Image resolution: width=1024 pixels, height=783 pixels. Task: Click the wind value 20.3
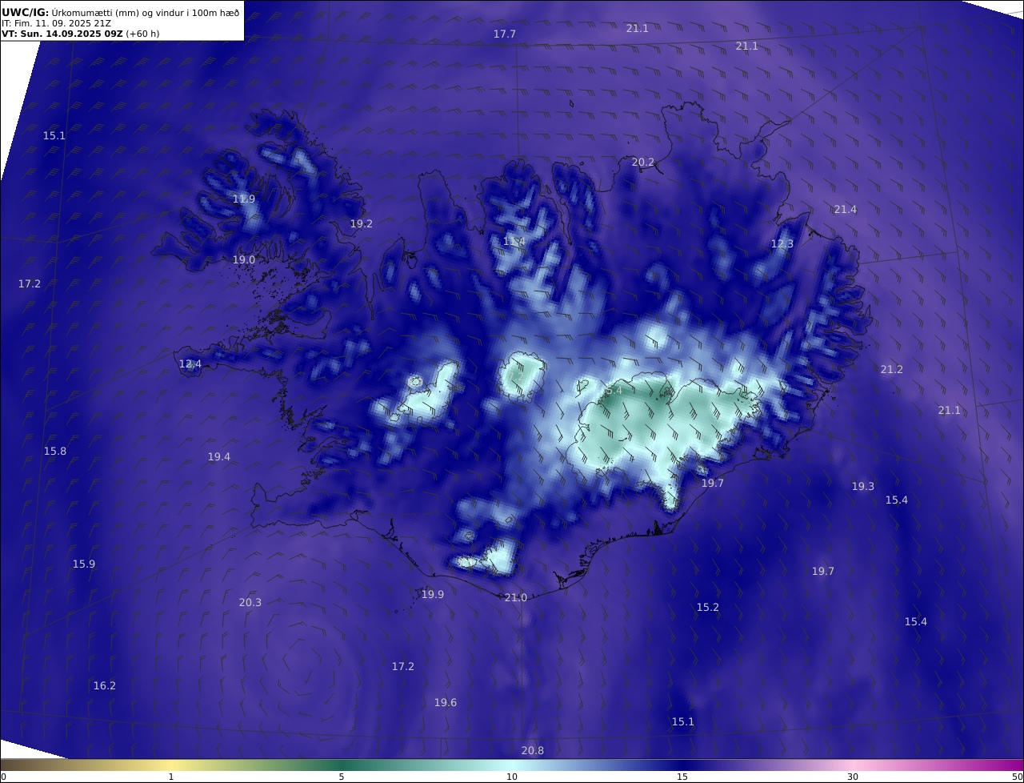pyautogui.click(x=250, y=603)
